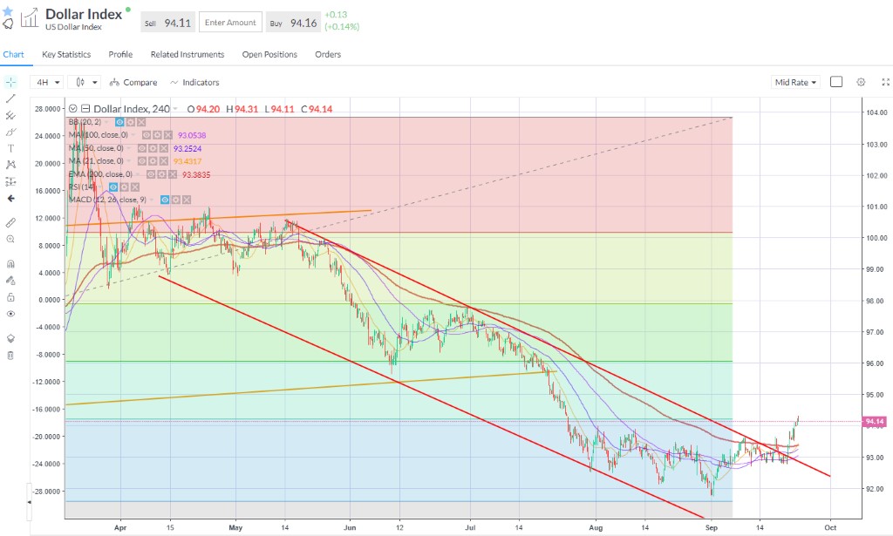Open the pitchfork drawing tools

pyautogui.click(x=10, y=116)
